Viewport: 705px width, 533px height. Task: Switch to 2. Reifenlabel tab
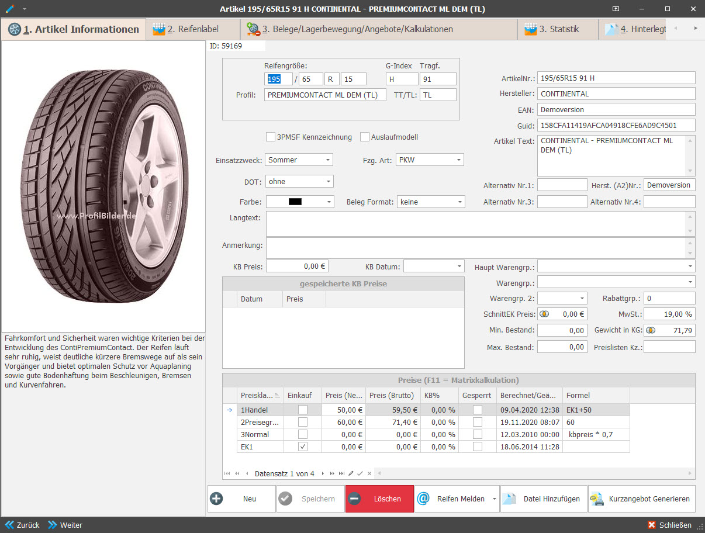(193, 29)
